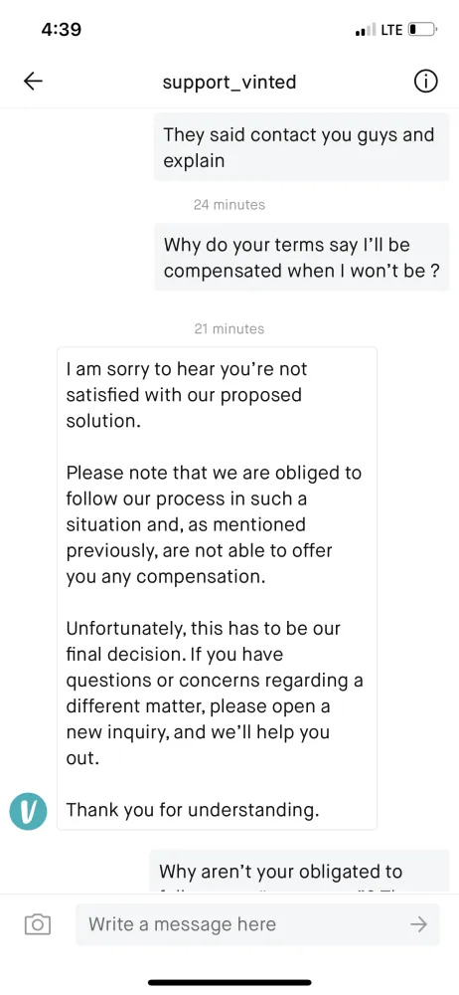This screenshot has width=459, height=995.
Task: Tap the '24 minutes' timestamp
Action: click(x=229, y=204)
